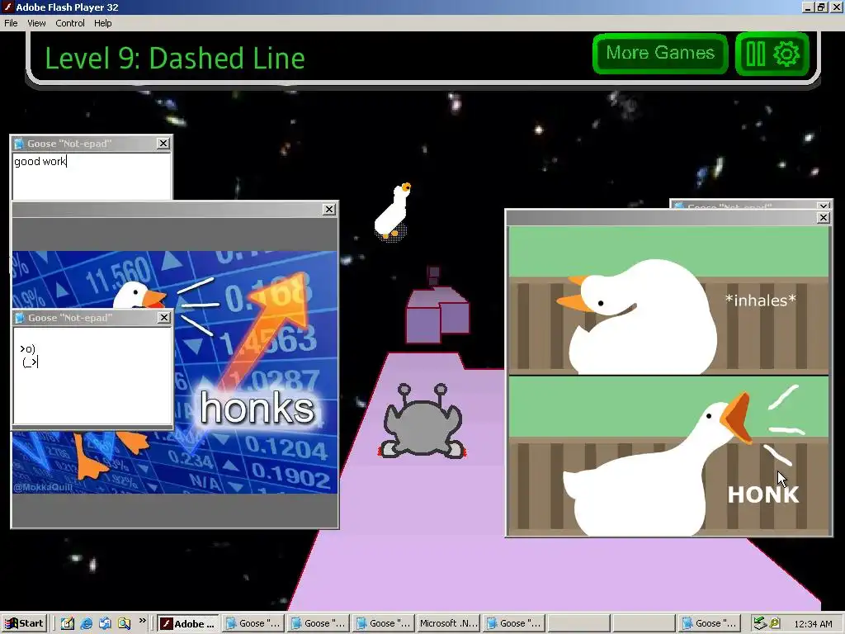Click the magnifier search icon in quick launch
This screenshot has width=845, height=634.
tap(124, 623)
